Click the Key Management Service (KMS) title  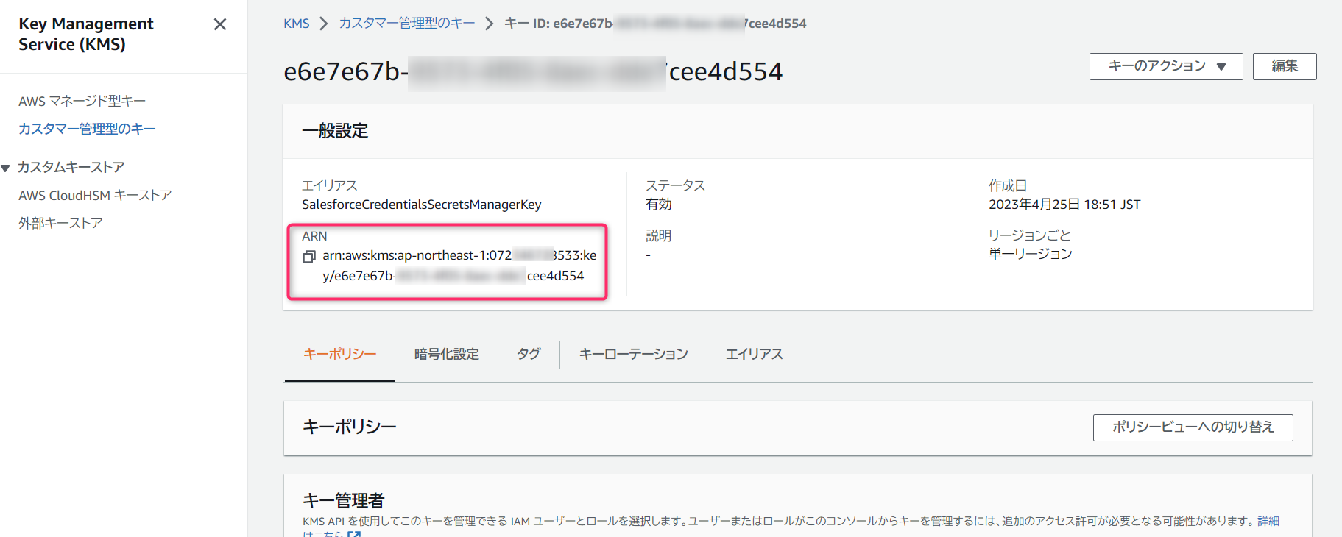point(86,34)
